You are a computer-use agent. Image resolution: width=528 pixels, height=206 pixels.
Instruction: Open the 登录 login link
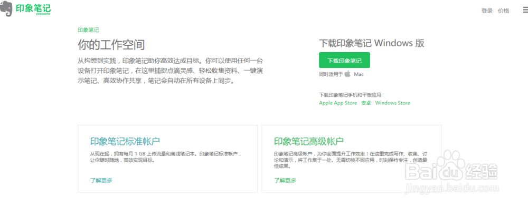(x=487, y=11)
